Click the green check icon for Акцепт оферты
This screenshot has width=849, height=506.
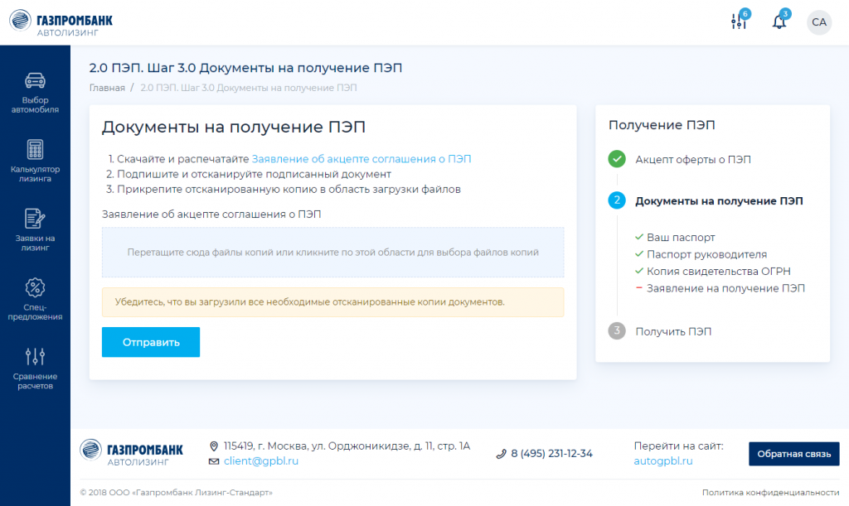tap(617, 159)
